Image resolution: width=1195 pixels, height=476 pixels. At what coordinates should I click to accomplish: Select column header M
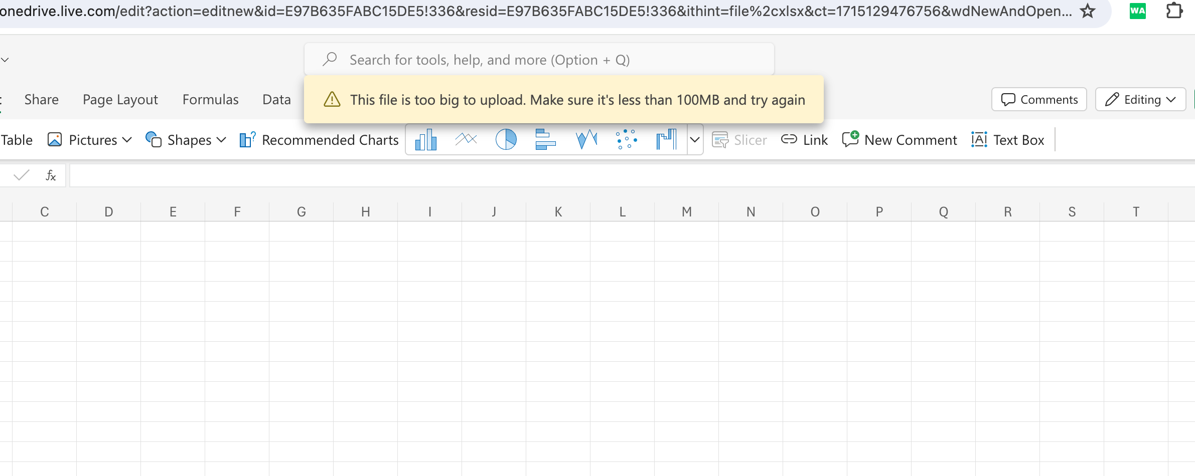click(686, 212)
